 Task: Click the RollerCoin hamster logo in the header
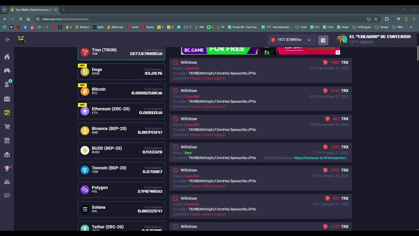(21, 40)
